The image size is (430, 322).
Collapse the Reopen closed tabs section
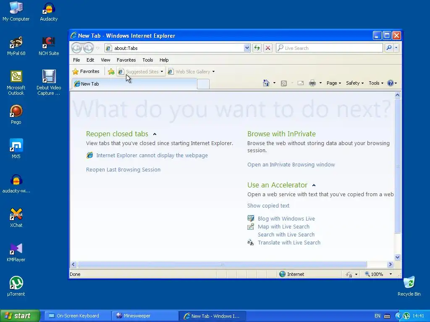(155, 134)
